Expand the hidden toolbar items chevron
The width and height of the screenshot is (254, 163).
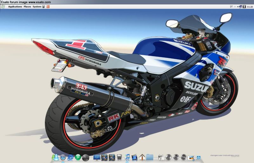(x=235, y=7)
